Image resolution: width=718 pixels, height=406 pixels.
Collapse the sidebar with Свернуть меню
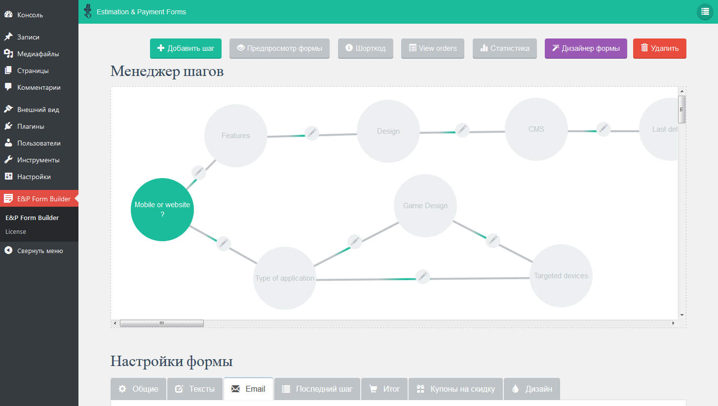click(x=39, y=251)
